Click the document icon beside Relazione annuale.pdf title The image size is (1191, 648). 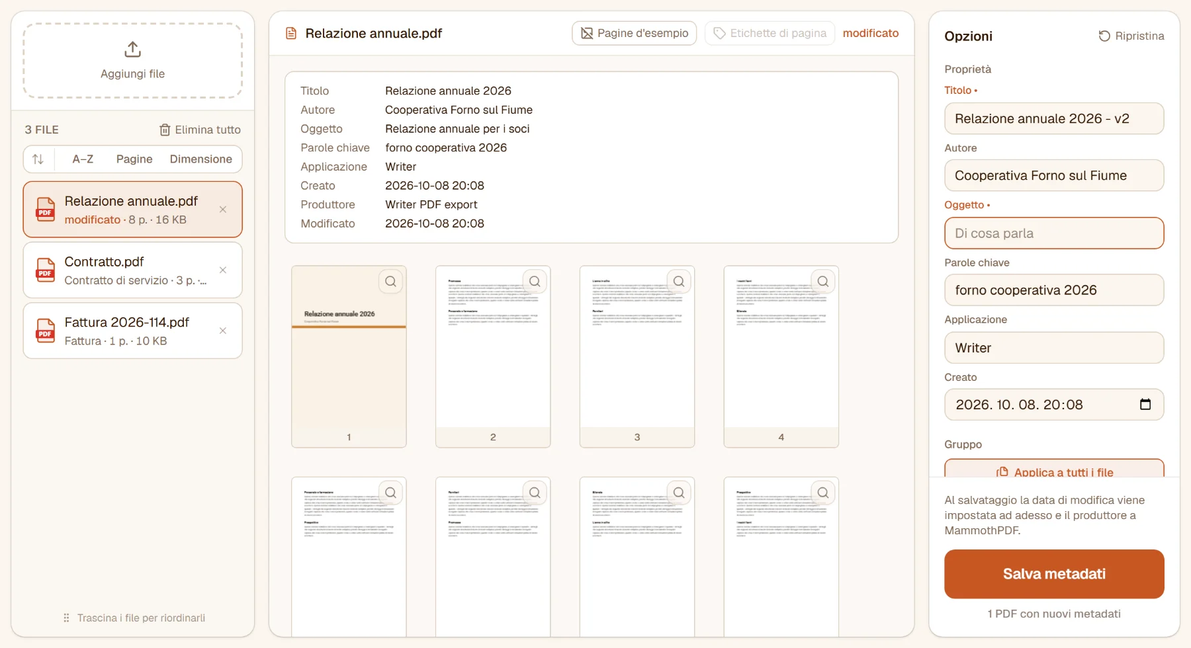click(291, 34)
